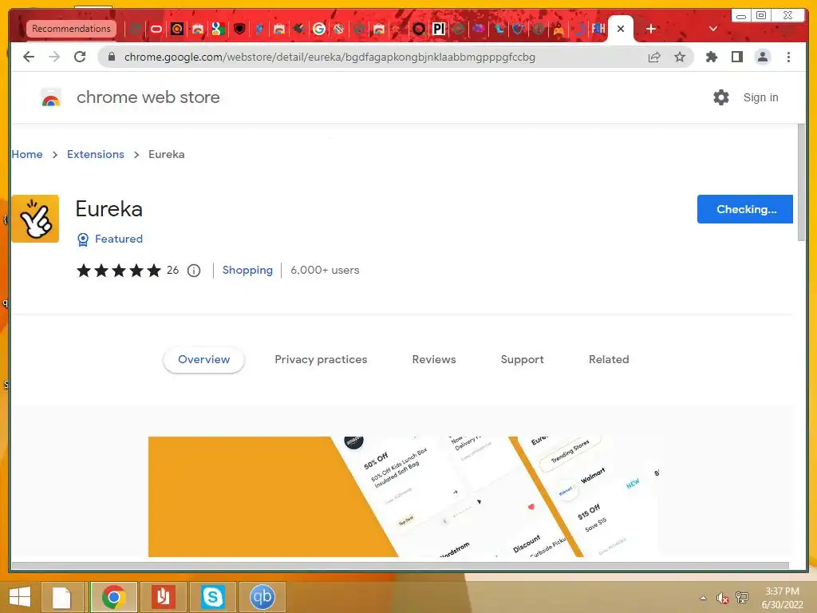Open Chrome Web Store settings gear
Image resolution: width=817 pixels, height=613 pixels.
pos(721,97)
